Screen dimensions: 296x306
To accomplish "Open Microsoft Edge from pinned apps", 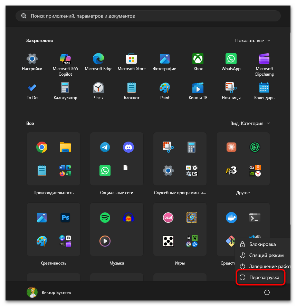I will point(98,62).
